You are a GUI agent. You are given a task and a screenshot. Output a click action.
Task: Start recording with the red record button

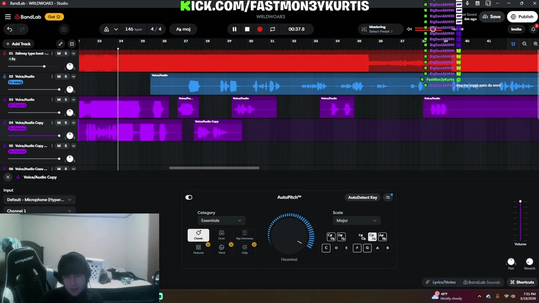coord(260,29)
